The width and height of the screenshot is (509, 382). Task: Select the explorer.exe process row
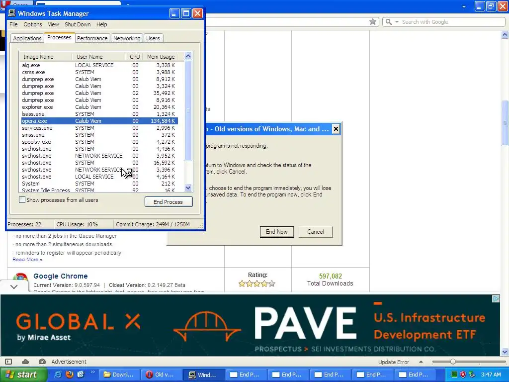tap(99, 107)
